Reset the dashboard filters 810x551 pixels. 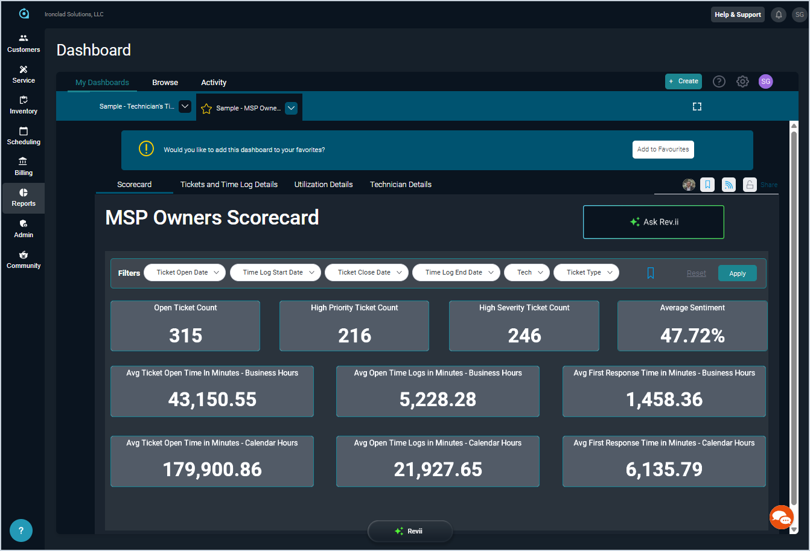[696, 273]
